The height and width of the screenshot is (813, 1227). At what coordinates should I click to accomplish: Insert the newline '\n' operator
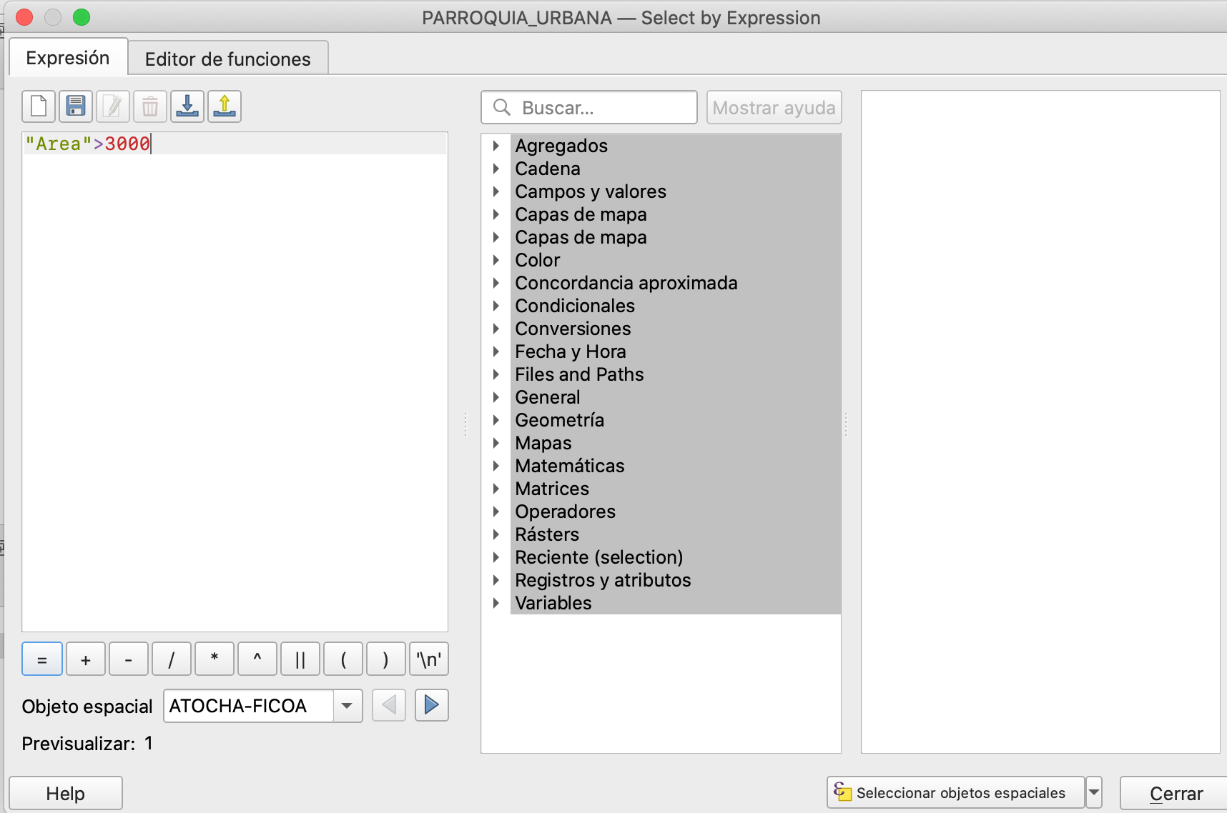(x=429, y=659)
